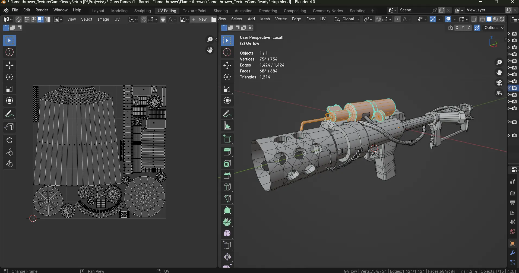This screenshot has width=519, height=273.
Task: Expand the Options dropdown in viewport
Action: 494,28
